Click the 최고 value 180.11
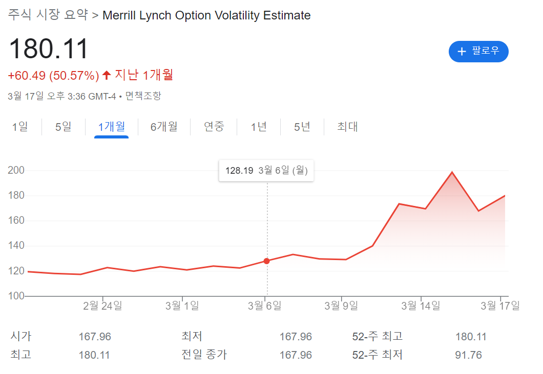The image size is (543, 374). coord(94,355)
